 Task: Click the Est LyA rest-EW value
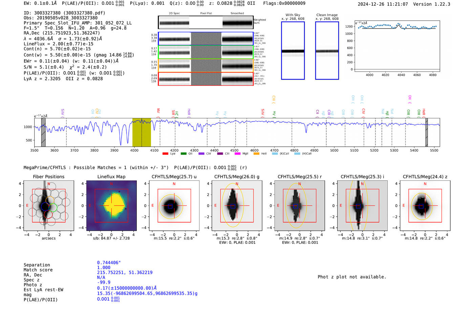point(127,288)
